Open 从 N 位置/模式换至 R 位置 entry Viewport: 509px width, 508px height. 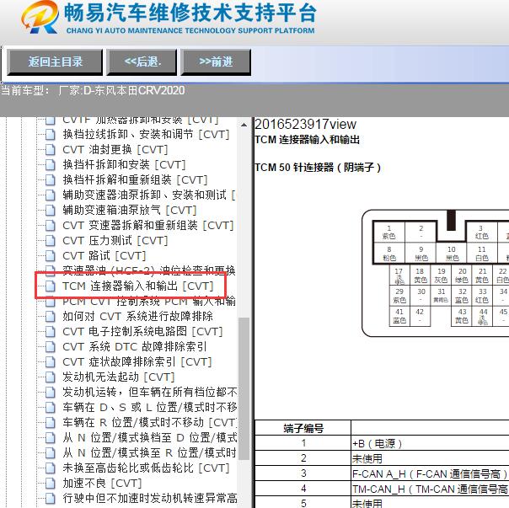point(150,452)
